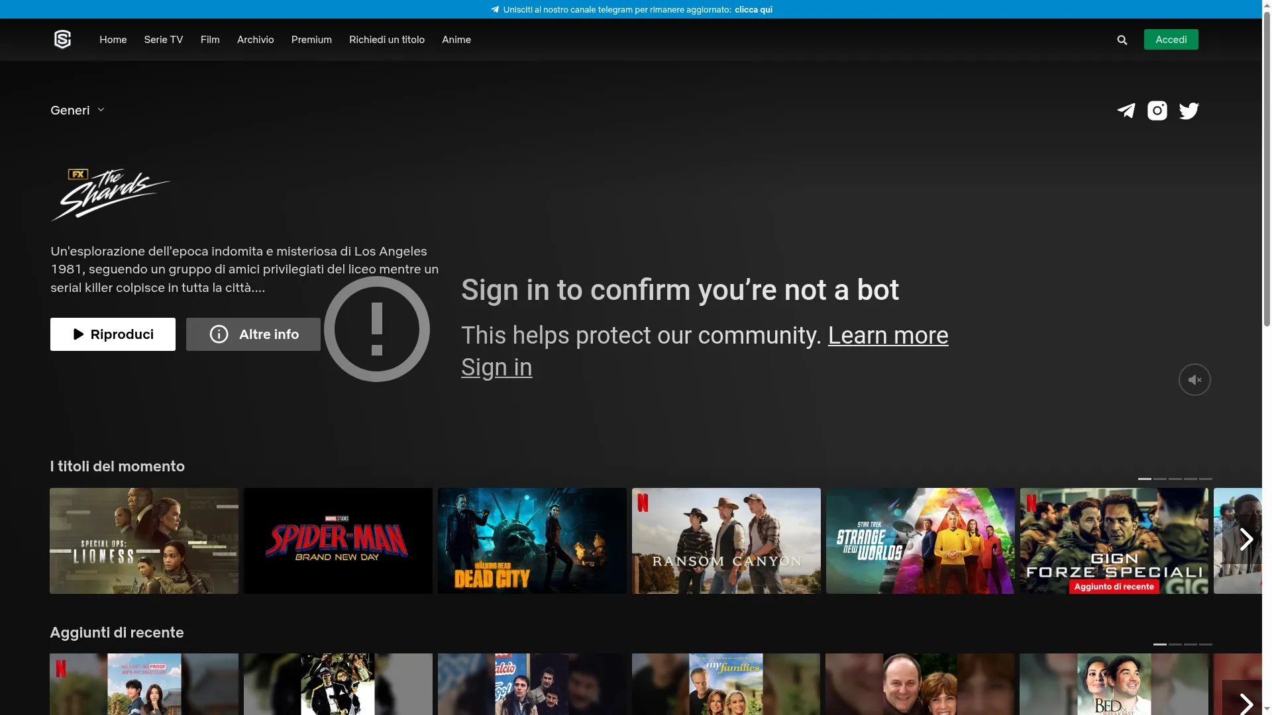Click the large exclamation warning icon
Screen dimensions: 1272x715
(377, 329)
